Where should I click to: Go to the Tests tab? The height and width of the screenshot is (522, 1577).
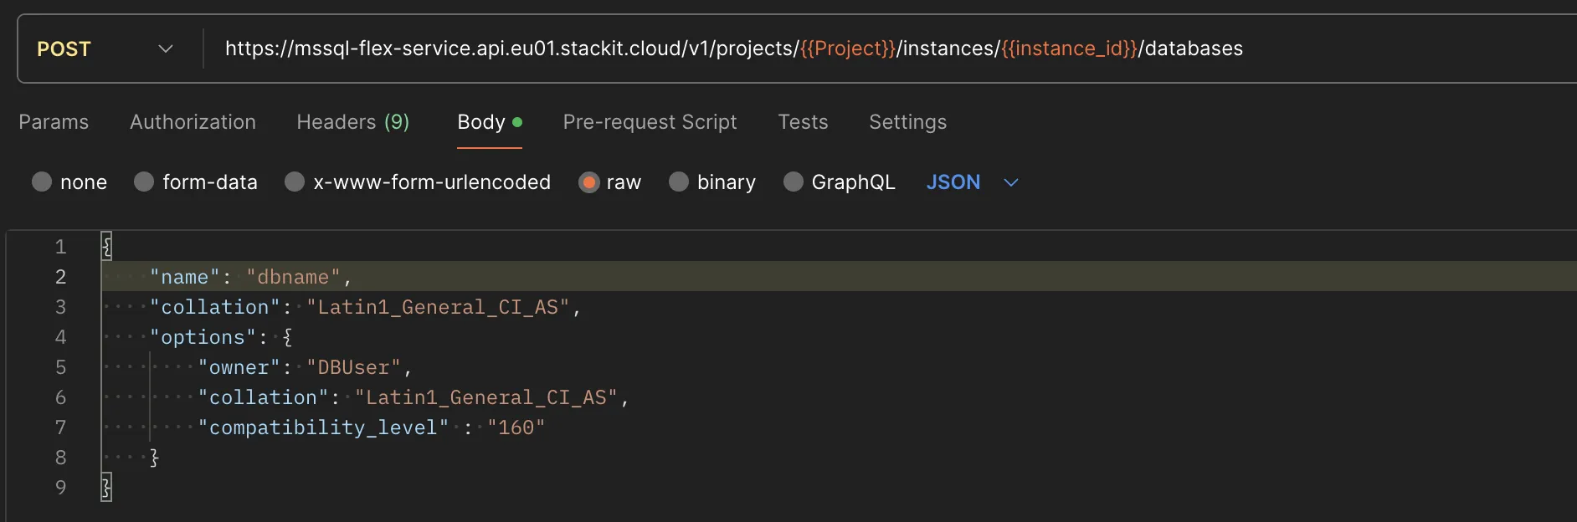[803, 122]
